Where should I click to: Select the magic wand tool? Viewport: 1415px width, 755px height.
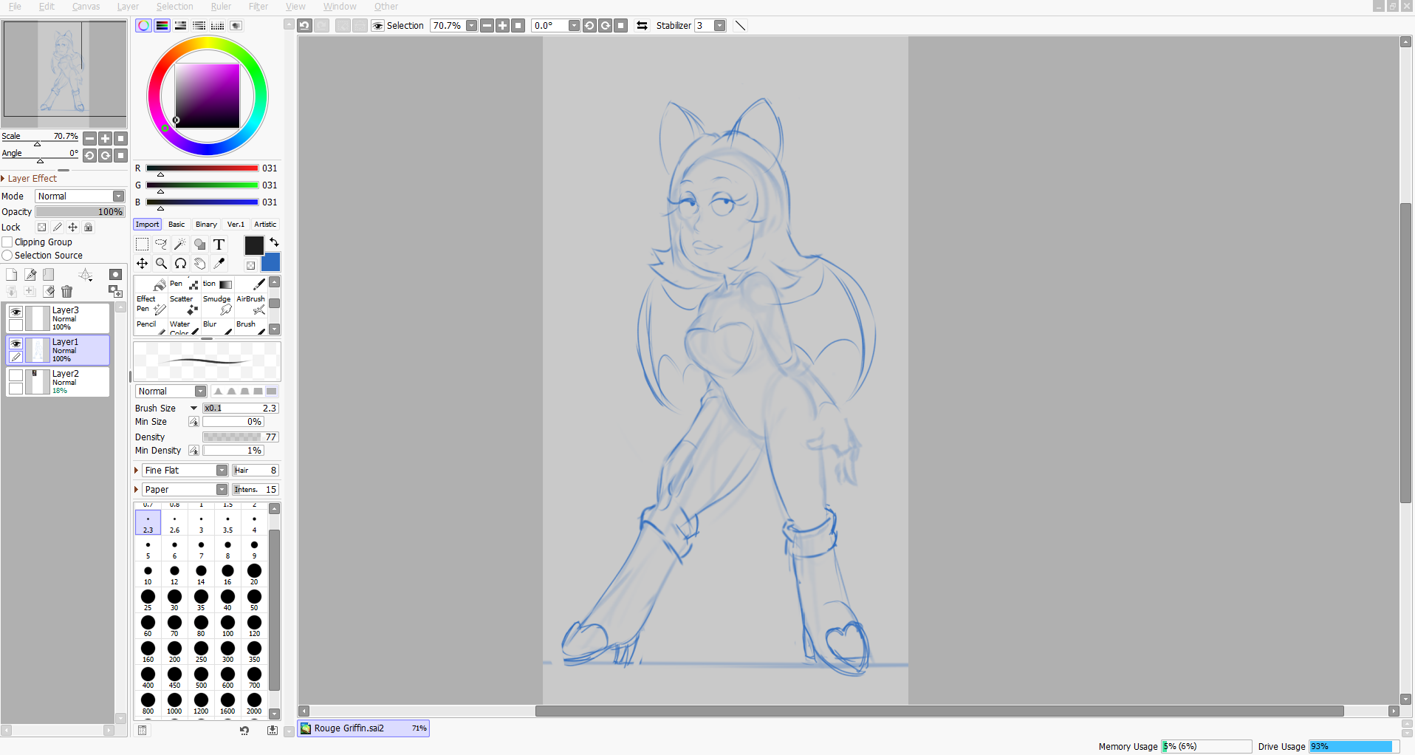pos(180,245)
